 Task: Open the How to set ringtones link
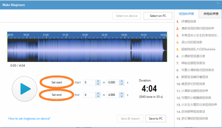pos(29,118)
